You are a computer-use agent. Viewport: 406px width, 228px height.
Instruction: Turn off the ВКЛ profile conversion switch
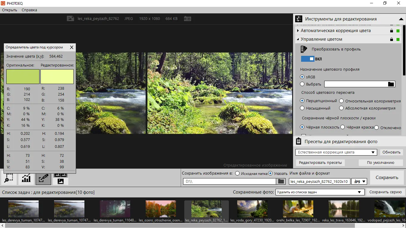(x=308, y=59)
